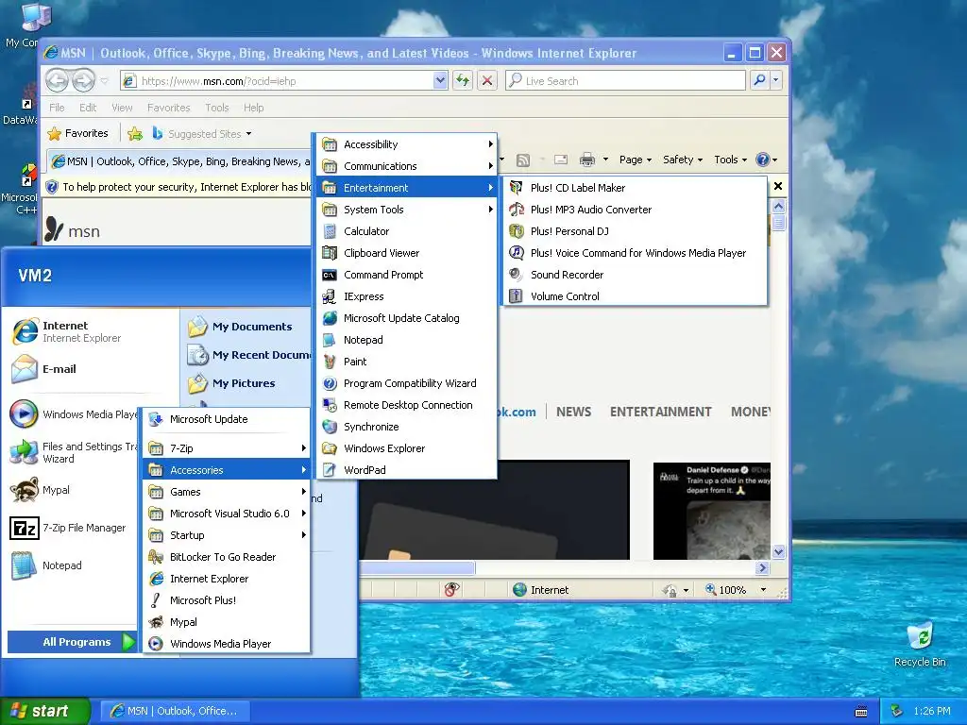
Task: Launch IExpress
Action: [407, 296]
